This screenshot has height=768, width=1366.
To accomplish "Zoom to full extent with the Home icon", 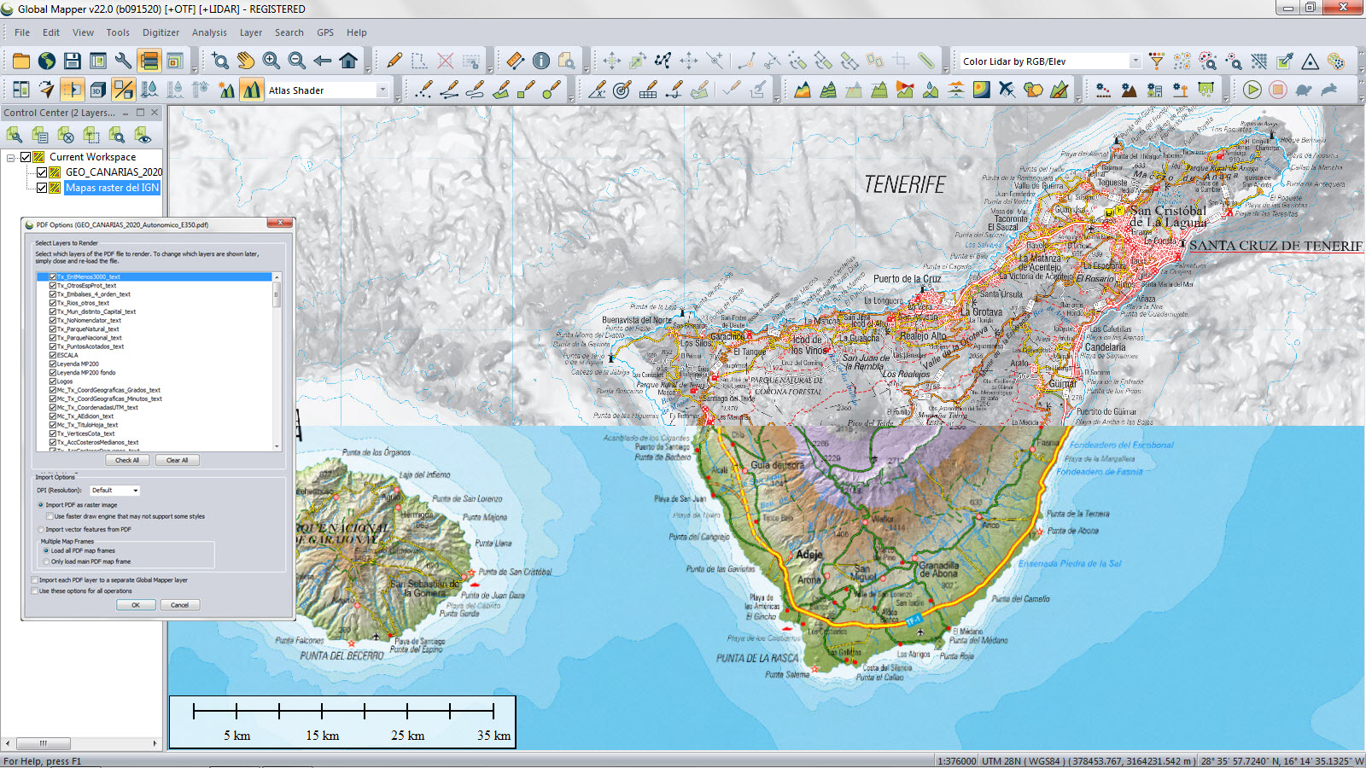I will [x=350, y=60].
